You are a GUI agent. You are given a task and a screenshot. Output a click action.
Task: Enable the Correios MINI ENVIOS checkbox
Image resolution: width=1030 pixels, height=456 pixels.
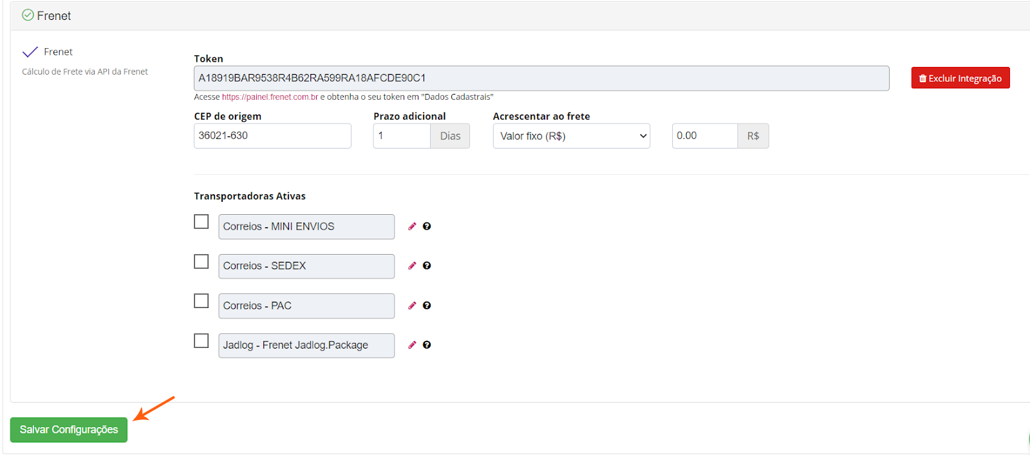pyautogui.click(x=201, y=222)
